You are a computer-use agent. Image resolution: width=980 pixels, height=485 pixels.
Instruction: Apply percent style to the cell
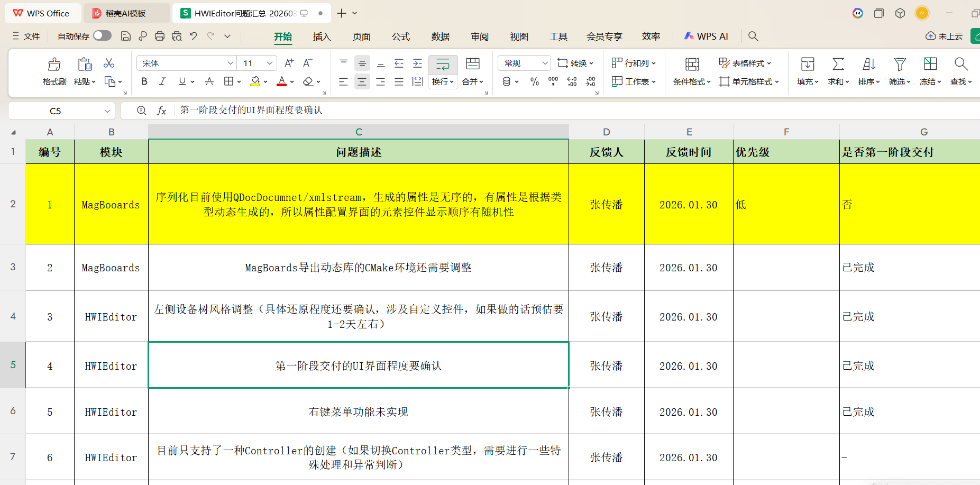click(x=535, y=81)
